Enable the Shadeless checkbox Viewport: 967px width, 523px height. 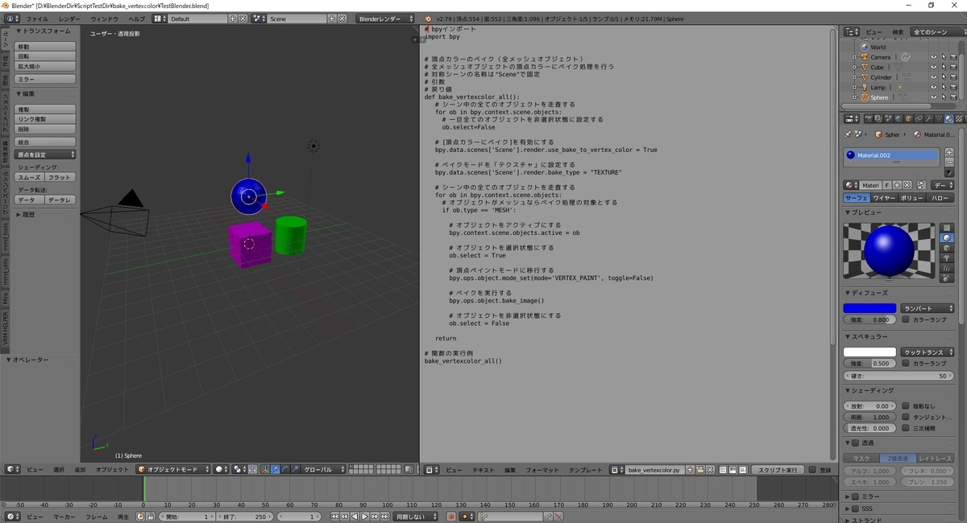tap(906, 406)
